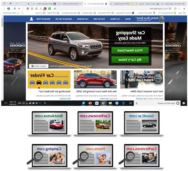
Task: Switch to the Build & Price a 2019 tab
Action: point(70,4)
